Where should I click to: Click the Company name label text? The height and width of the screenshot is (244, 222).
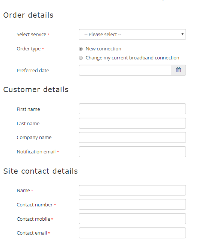coord(34,138)
